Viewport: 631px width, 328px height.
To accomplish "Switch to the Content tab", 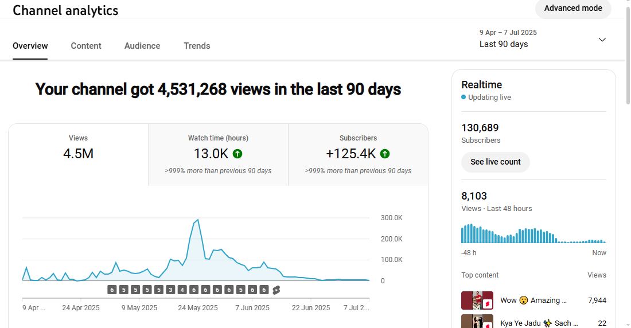I will pyautogui.click(x=86, y=46).
